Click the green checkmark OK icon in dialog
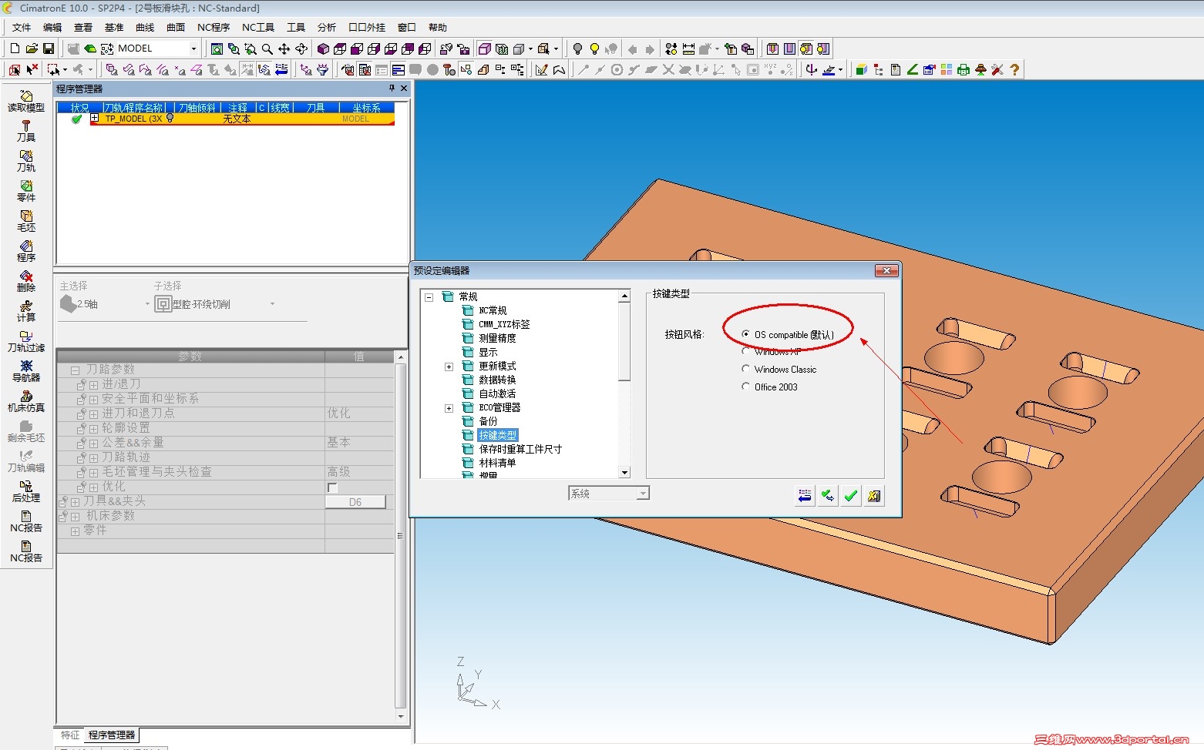Image resolution: width=1204 pixels, height=750 pixels. (x=851, y=496)
